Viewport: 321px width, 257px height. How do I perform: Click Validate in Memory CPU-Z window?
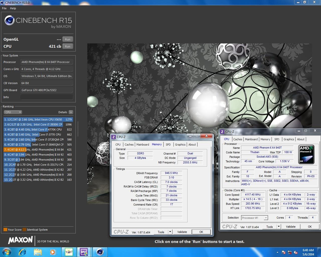coord(182,232)
